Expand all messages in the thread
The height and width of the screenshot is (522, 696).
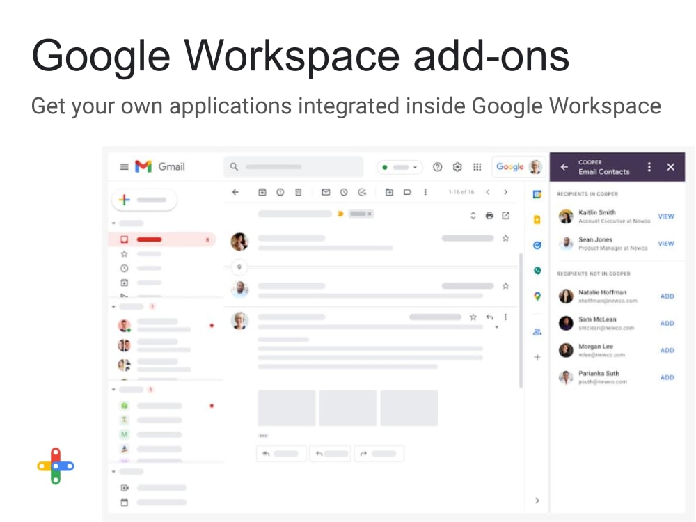474,216
